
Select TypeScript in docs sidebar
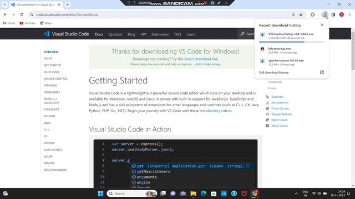click(x=52, y=109)
